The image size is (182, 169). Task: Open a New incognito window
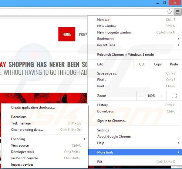point(134,32)
